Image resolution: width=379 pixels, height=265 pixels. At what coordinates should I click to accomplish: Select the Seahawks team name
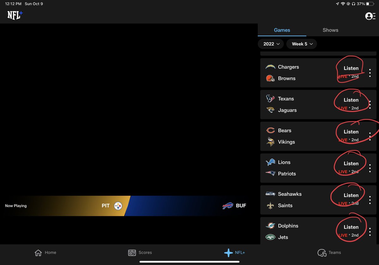click(x=290, y=194)
